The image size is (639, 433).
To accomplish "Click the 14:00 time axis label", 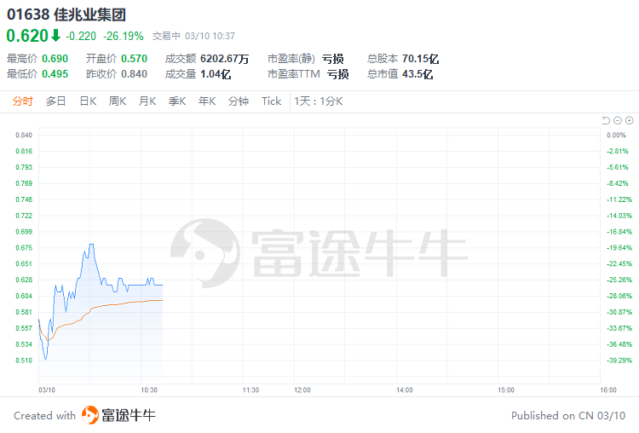I will 404,390.
